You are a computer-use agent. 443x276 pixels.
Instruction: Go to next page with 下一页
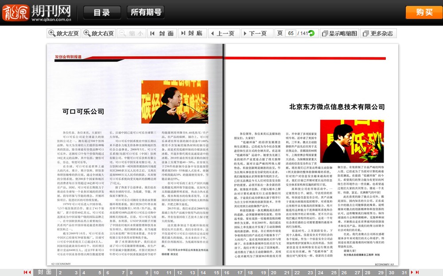coord(254,33)
